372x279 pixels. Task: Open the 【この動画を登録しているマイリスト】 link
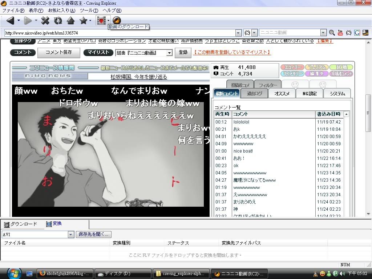point(232,52)
